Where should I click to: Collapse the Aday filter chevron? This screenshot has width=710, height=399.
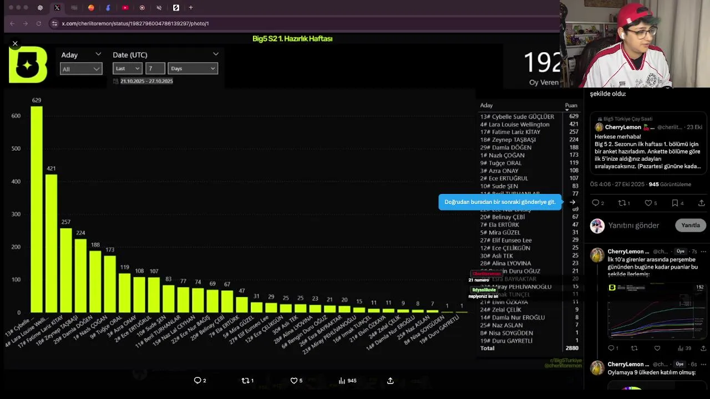point(98,54)
